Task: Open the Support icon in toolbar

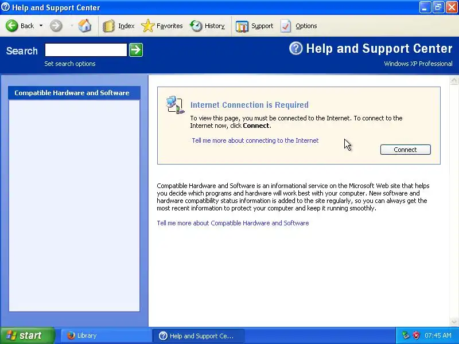Action: 242,26
